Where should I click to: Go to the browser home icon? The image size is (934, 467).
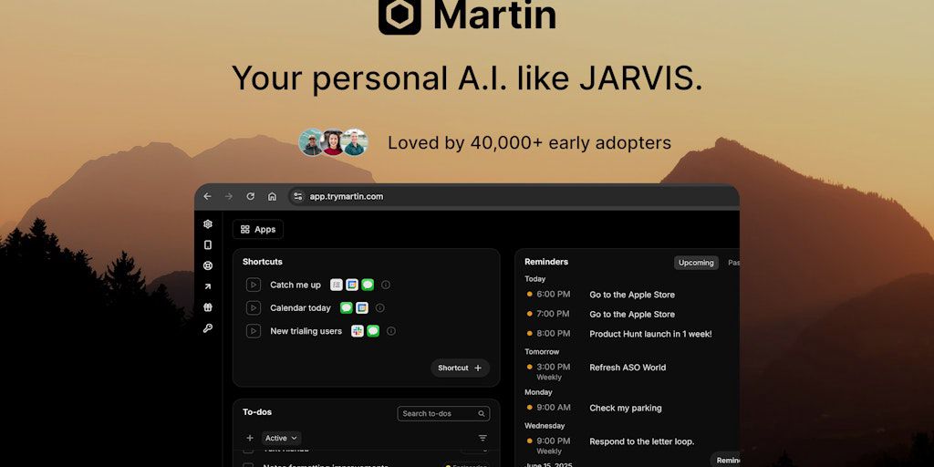tap(272, 197)
